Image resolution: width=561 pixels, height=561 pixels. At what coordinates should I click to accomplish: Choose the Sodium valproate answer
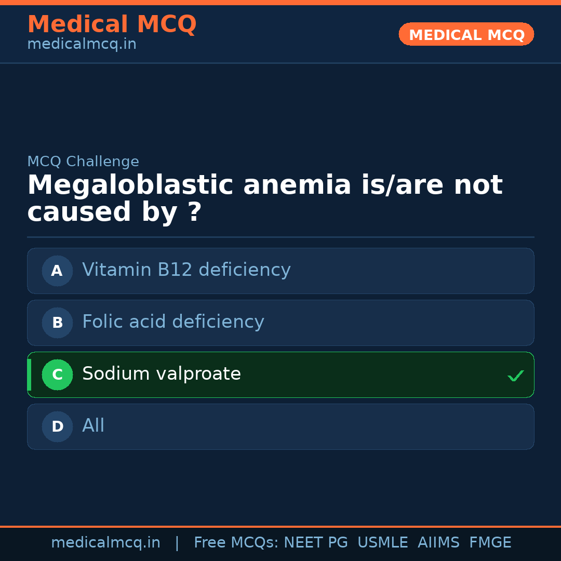(x=162, y=374)
